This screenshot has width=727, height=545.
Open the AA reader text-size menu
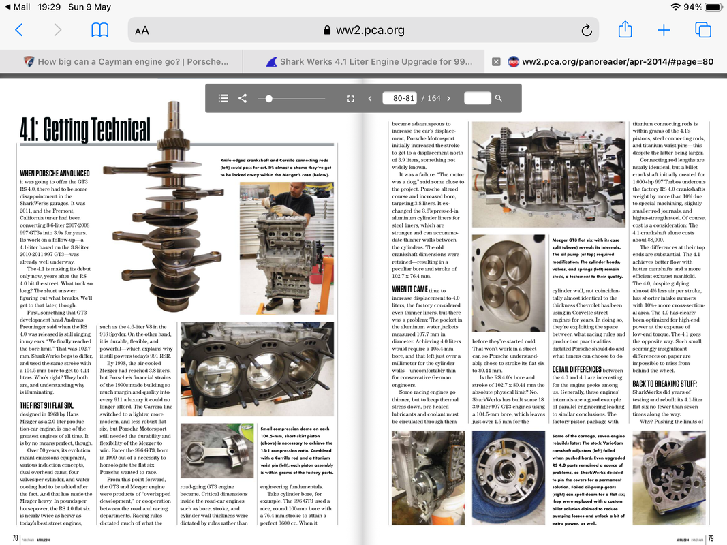142,31
